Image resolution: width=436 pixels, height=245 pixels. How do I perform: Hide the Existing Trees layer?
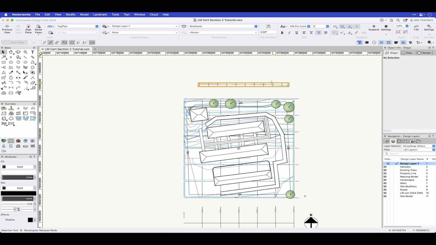pyautogui.click(x=385, y=170)
